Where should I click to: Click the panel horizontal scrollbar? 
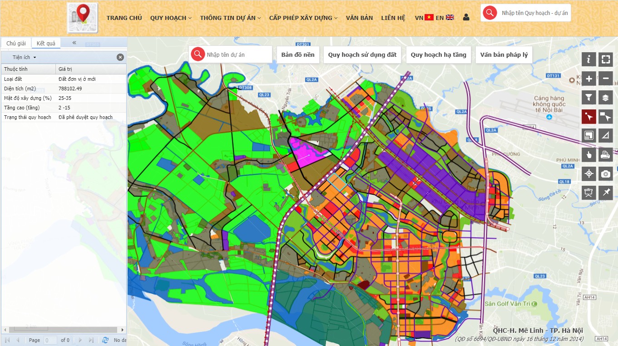pos(64,329)
